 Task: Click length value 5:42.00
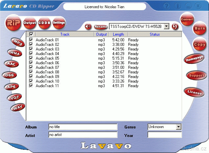pos(118,40)
